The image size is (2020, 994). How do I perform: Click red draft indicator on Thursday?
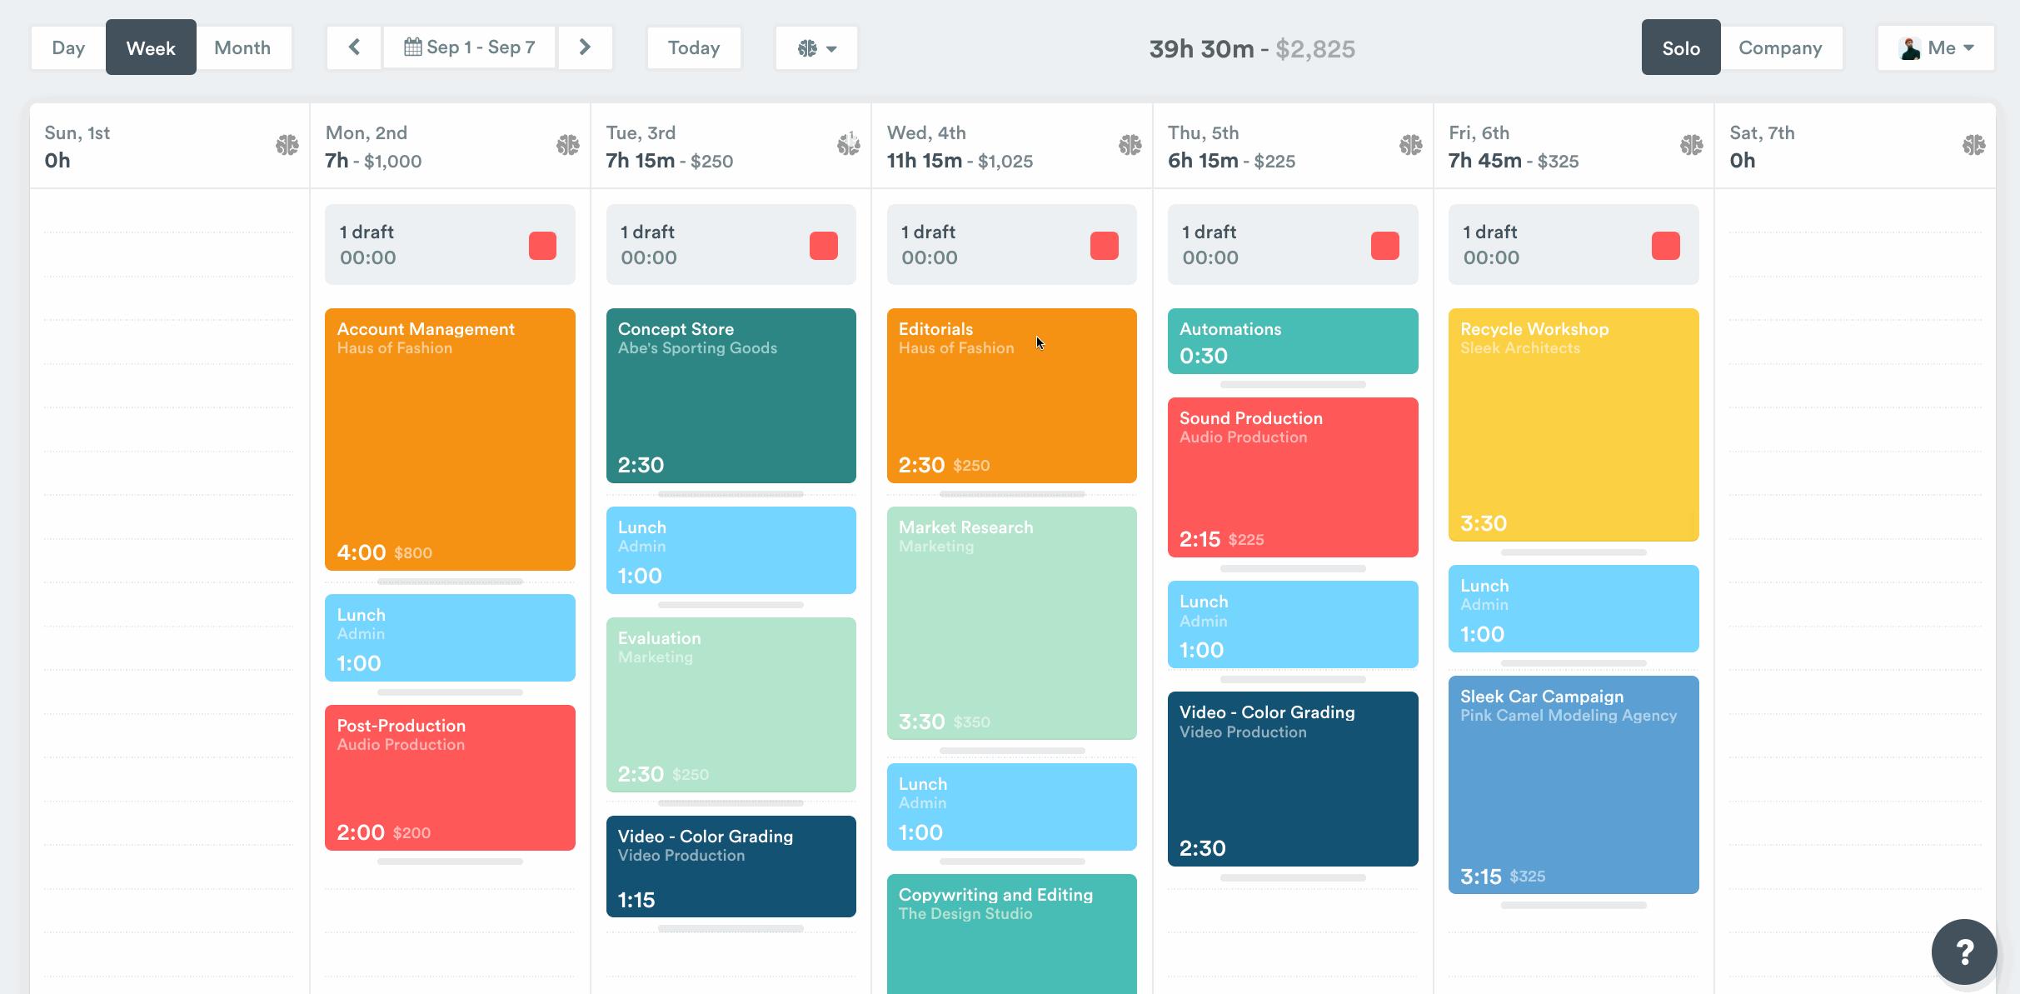click(1384, 246)
